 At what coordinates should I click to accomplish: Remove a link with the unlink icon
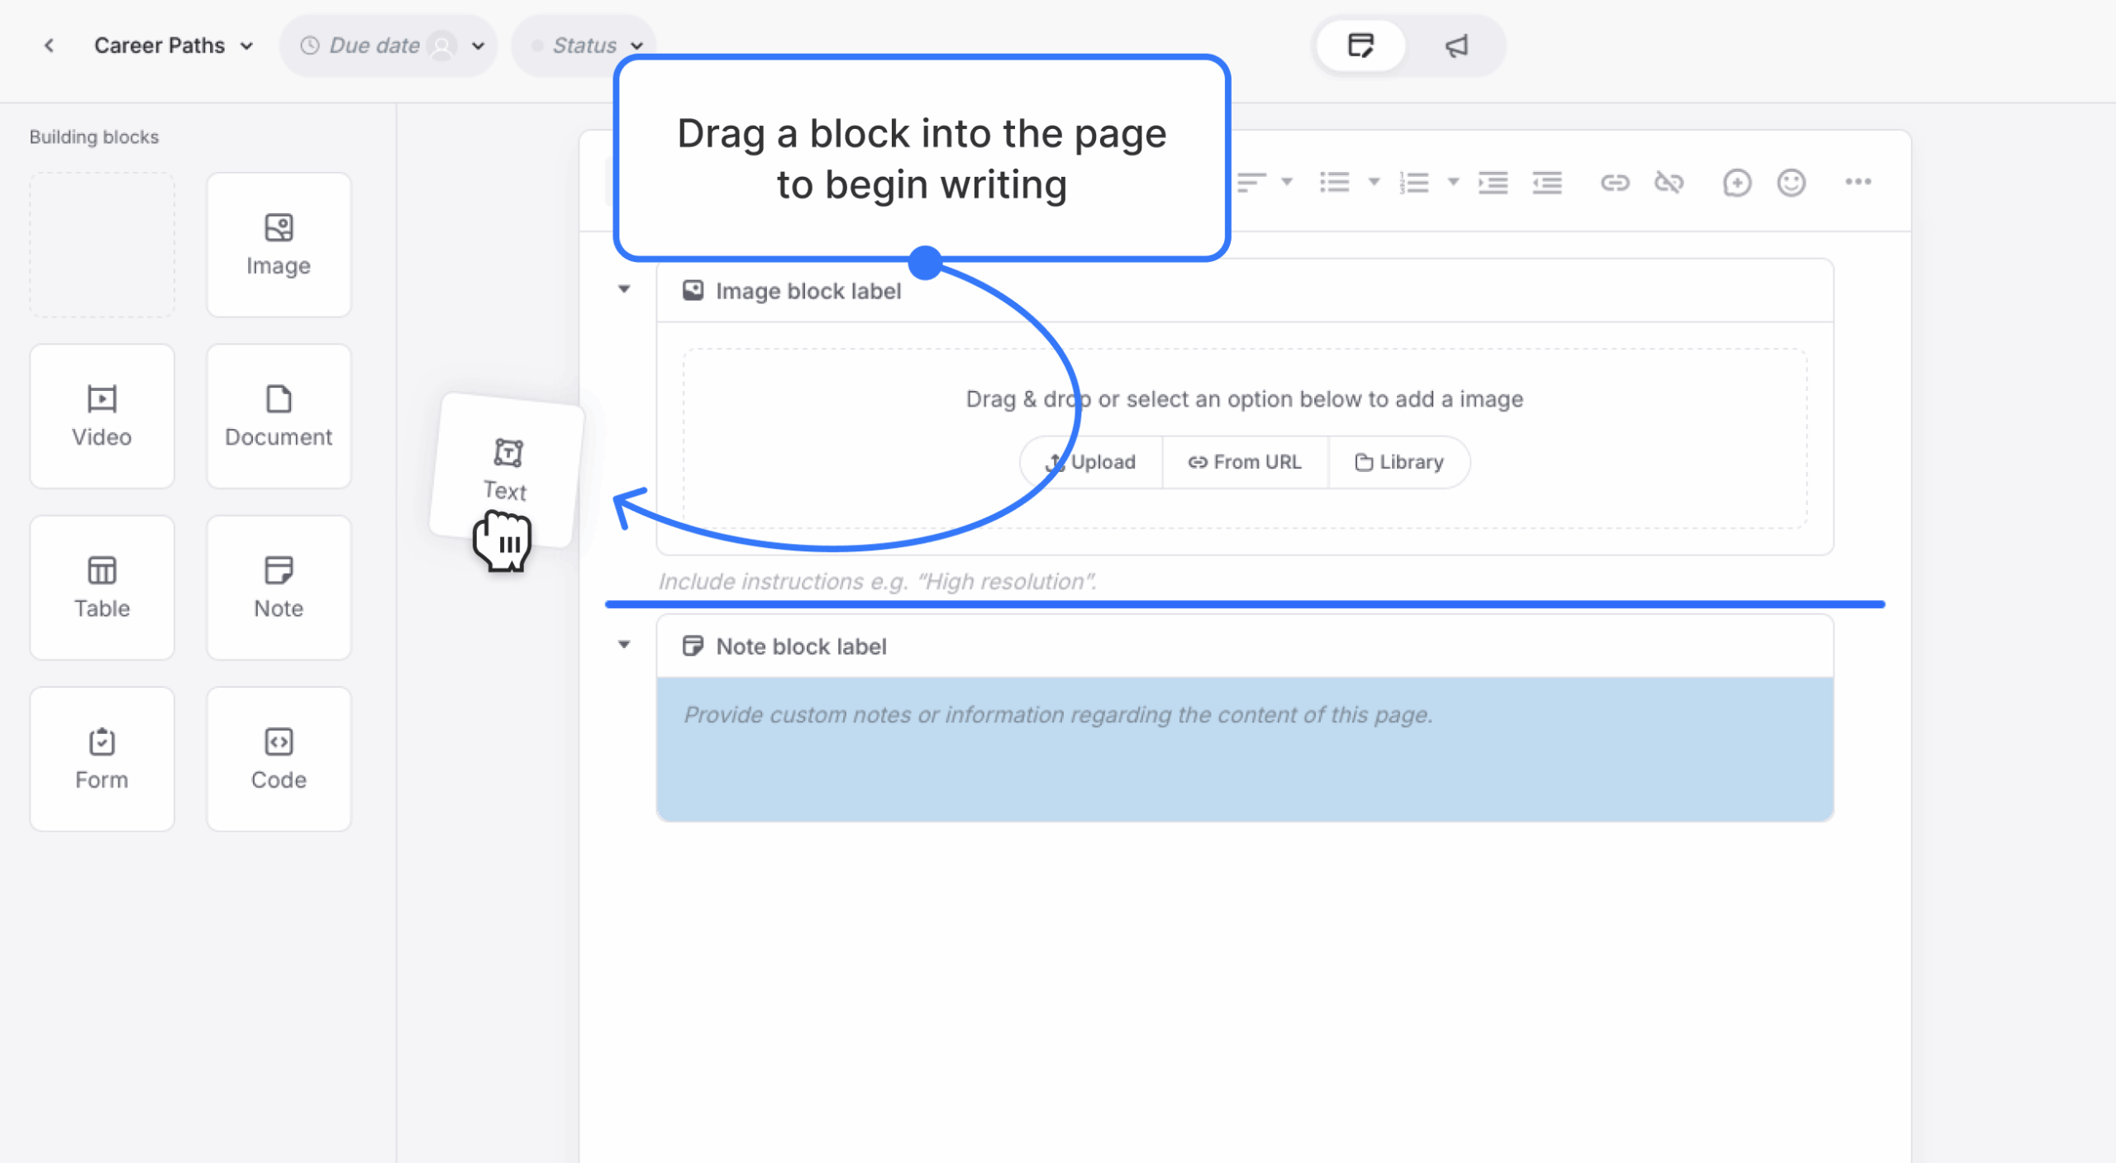click(x=1671, y=183)
